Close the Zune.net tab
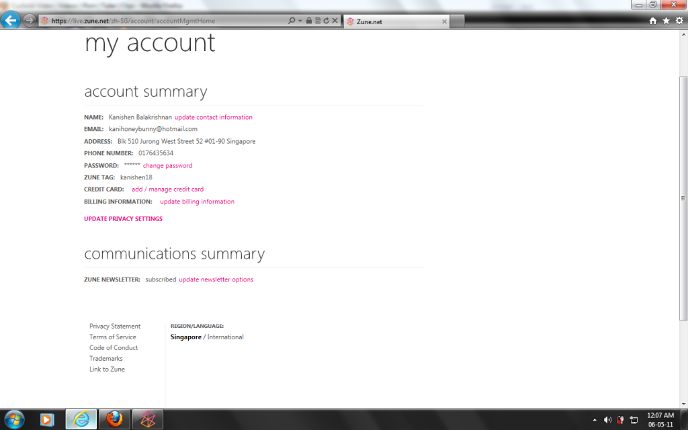688x430 pixels. point(444,21)
